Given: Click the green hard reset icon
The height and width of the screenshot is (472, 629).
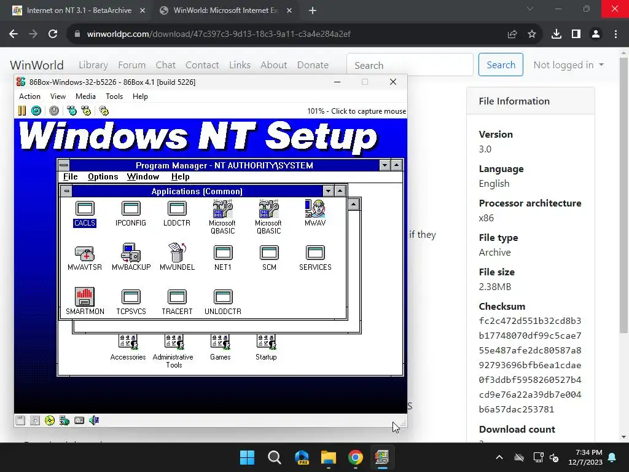Looking at the screenshot, I should 36,111.
